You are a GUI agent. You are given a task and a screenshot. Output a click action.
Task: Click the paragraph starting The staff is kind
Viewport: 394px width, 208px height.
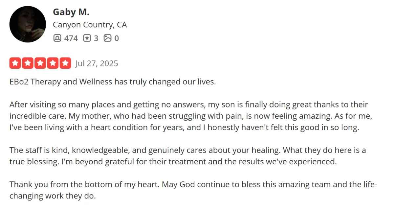[x=188, y=156]
